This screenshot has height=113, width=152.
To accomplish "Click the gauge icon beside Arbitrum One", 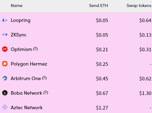I will [44, 78].
